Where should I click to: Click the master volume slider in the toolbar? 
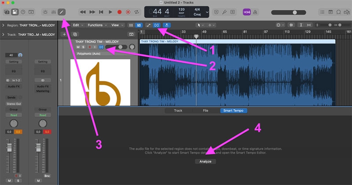pos(289,12)
